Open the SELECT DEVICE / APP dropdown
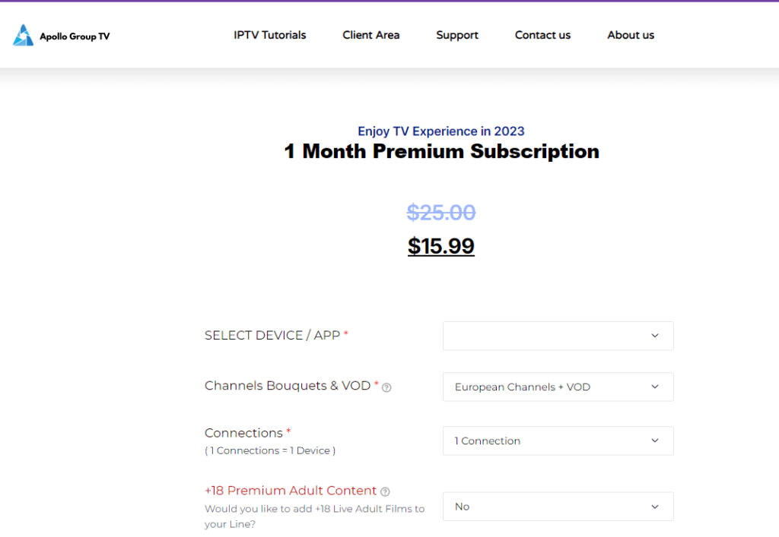The width and height of the screenshot is (779, 537). [558, 336]
